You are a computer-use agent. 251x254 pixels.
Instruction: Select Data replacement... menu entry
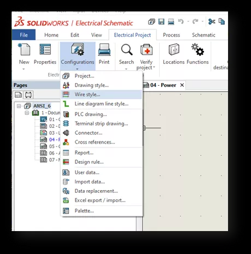102,191
